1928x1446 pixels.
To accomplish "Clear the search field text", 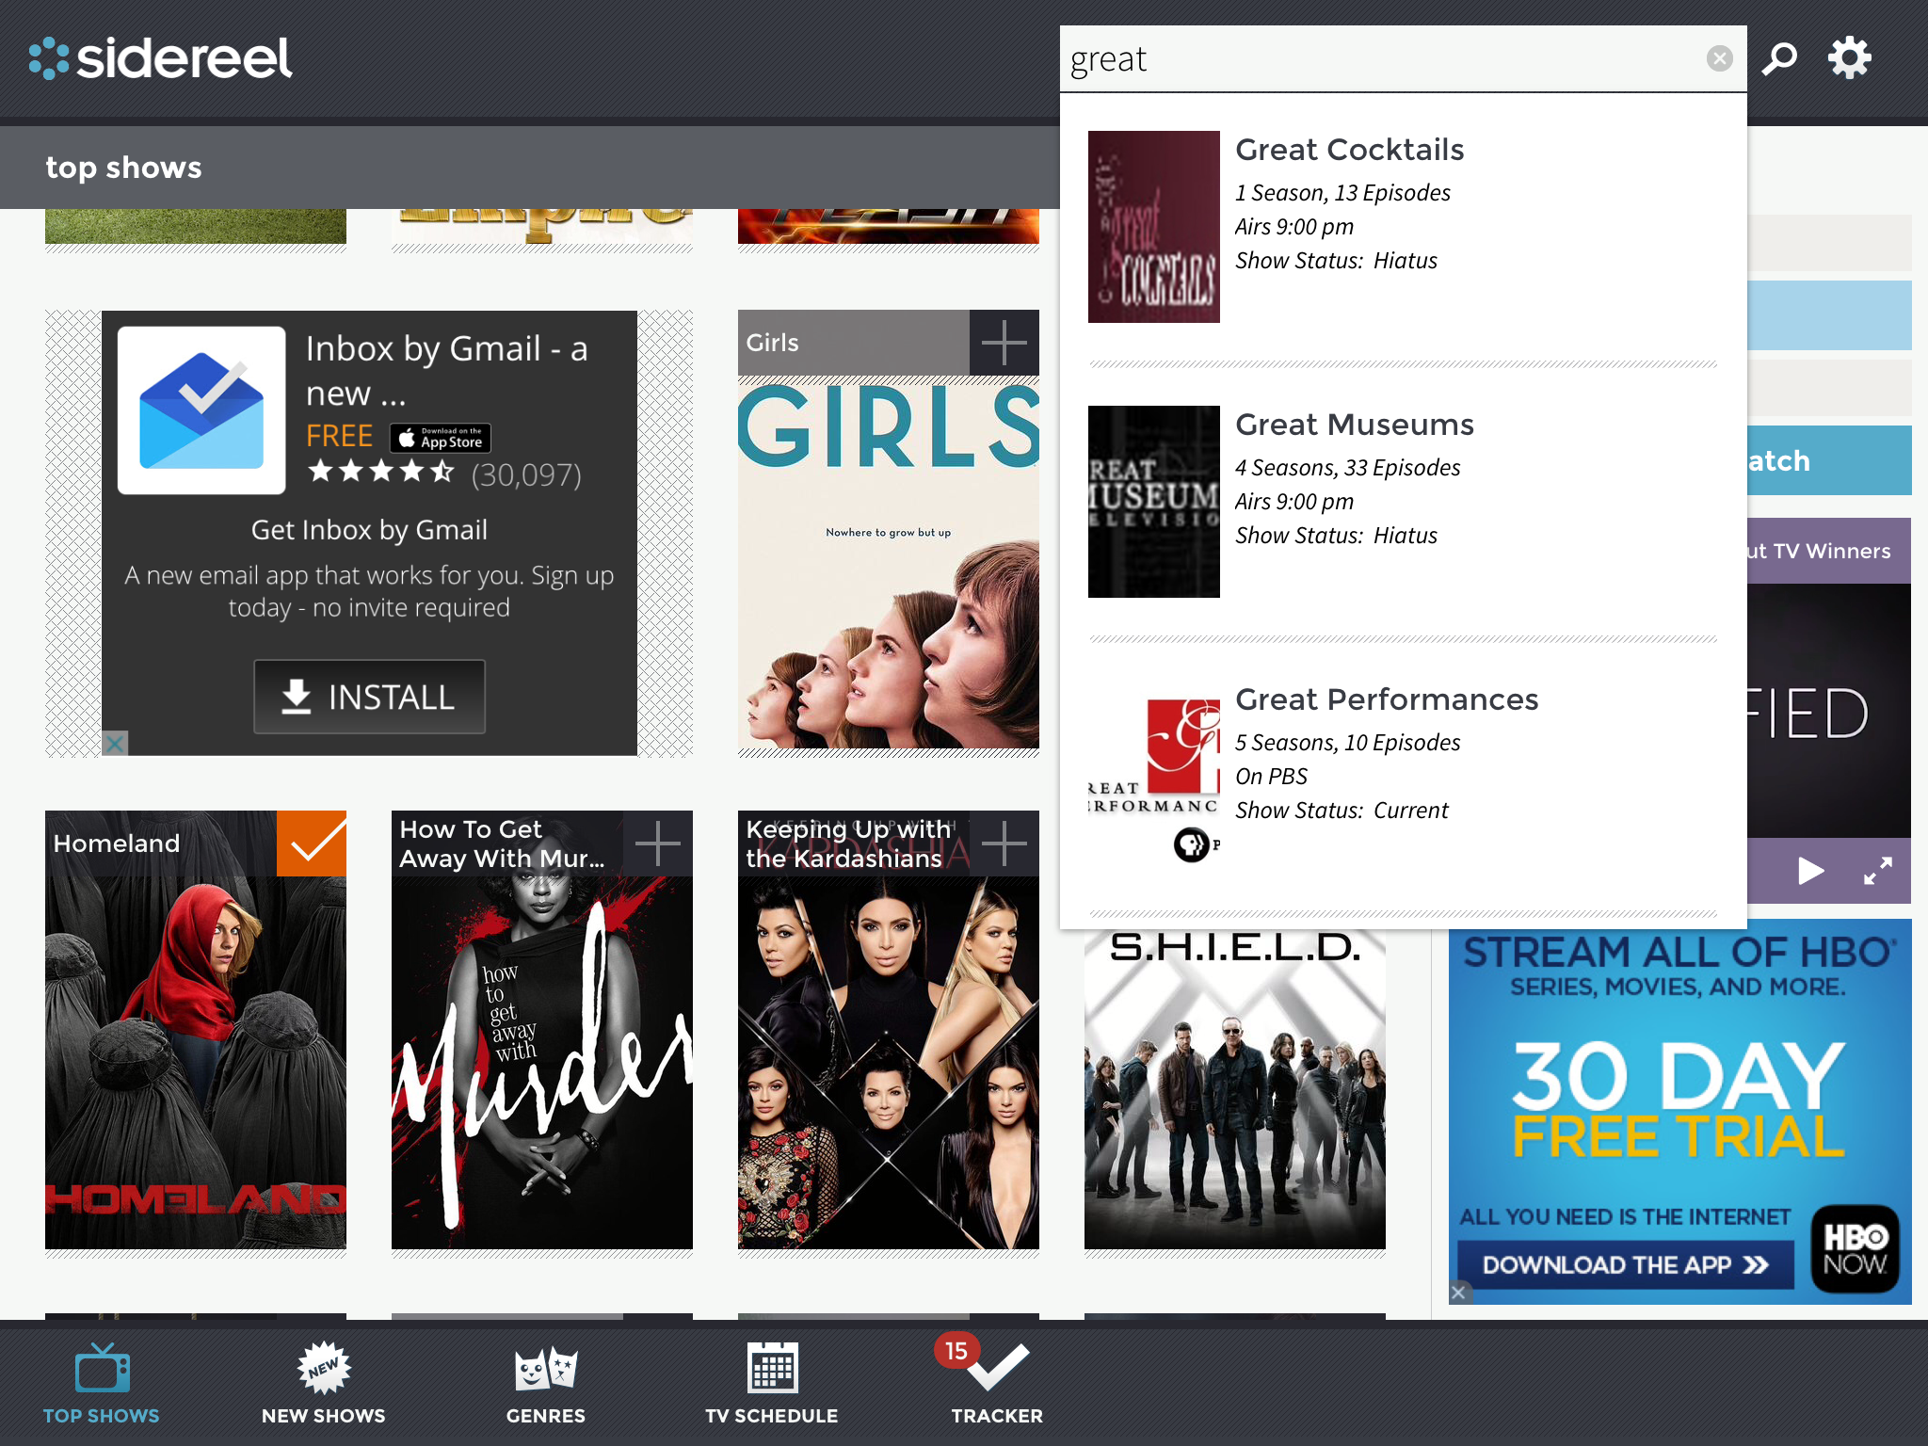I will (1719, 58).
